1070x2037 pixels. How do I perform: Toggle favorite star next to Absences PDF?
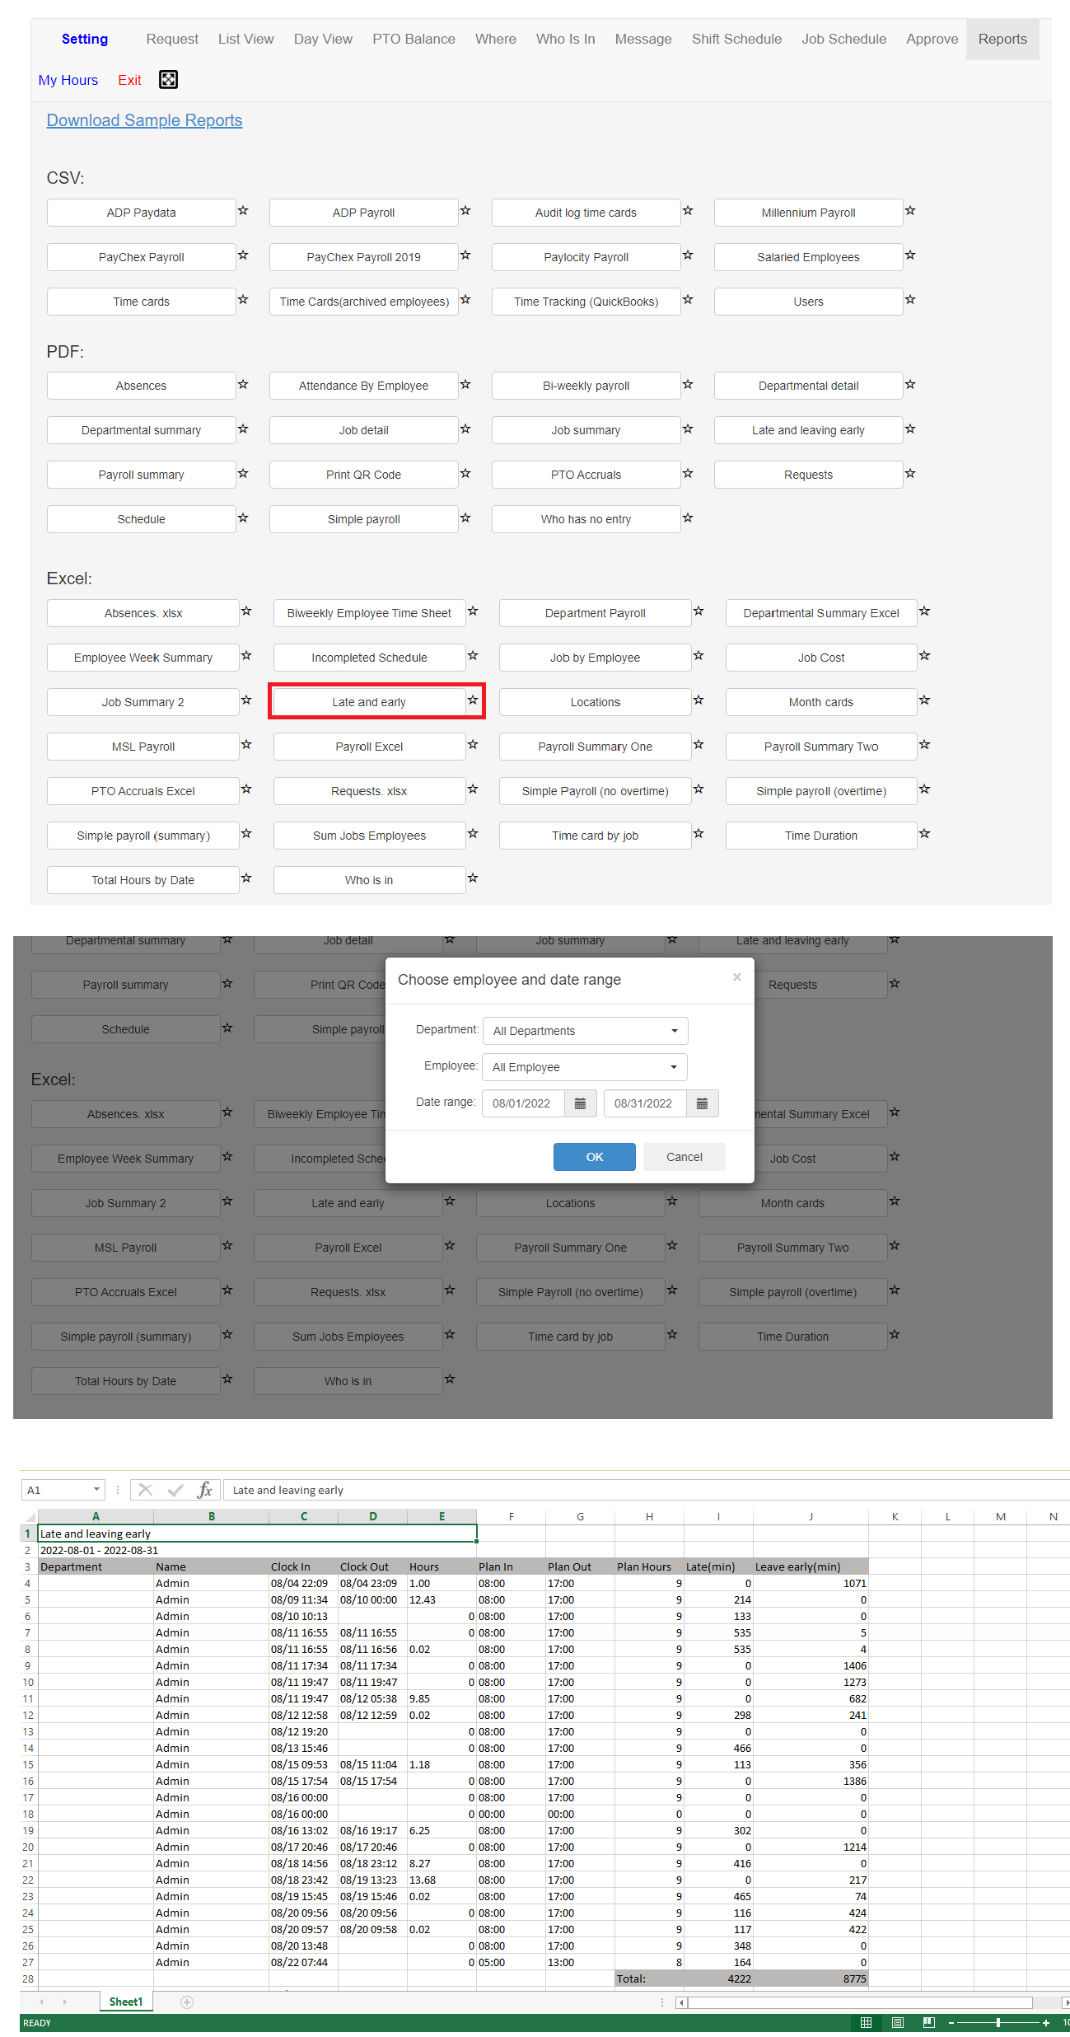(x=243, y=384)
